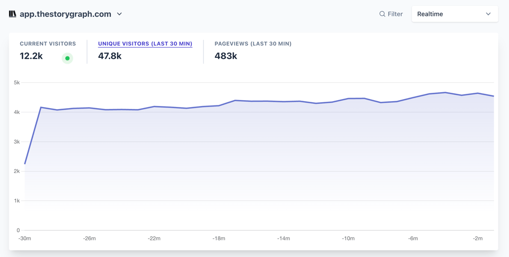
Task: Click the 483k pageviews value
Action: [226, 56]
